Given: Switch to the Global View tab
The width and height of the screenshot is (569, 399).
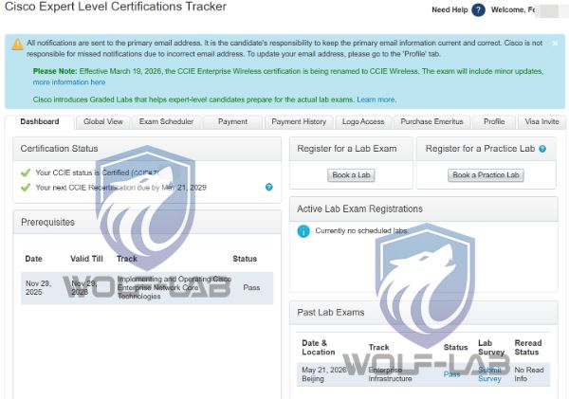Looking at the screenshot, I should (x=103, y=122).
